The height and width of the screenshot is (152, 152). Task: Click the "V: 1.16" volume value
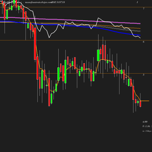pyautogui.click(x=146, y=126)
